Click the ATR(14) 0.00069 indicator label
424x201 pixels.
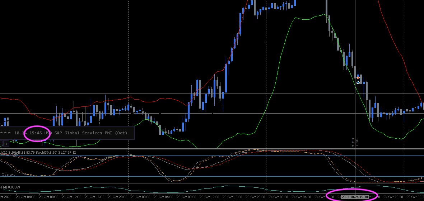pyautogui.click(x=10, y=187)
